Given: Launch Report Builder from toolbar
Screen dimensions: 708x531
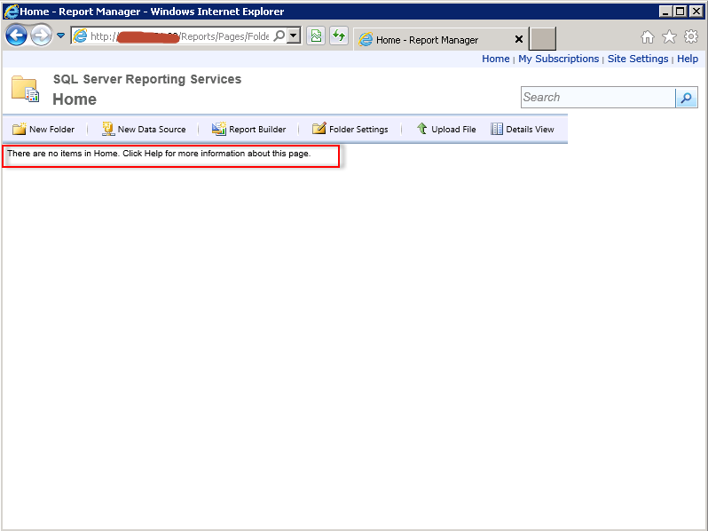Looking at the screenshot, I should pyautogui.click(x=248, y=130).
